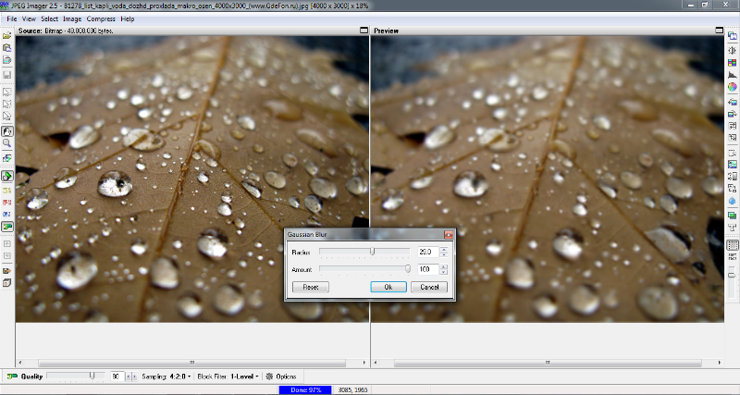This screenshot has height=395, width=740.
Task: Cancel the Gaussian Blur dialog
Action: [429, 288]
